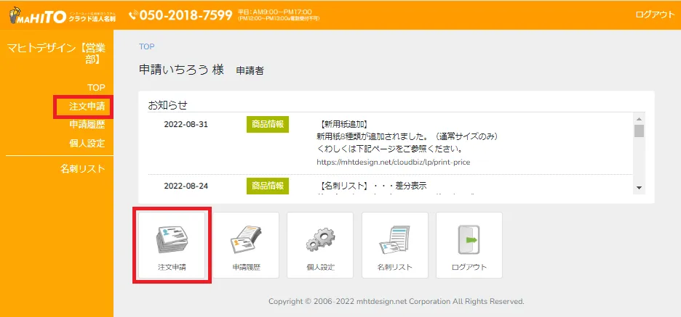Image resolution: width=681 pixels, height=317 pixels.
Task: Open 個人設定 in the sidebar menu
Action: pos(87,144)
